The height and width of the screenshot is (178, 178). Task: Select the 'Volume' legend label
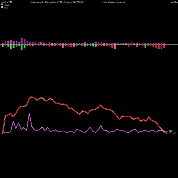(7, 5)
